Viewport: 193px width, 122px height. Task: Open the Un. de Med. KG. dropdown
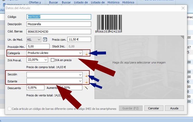pos(34,40)
